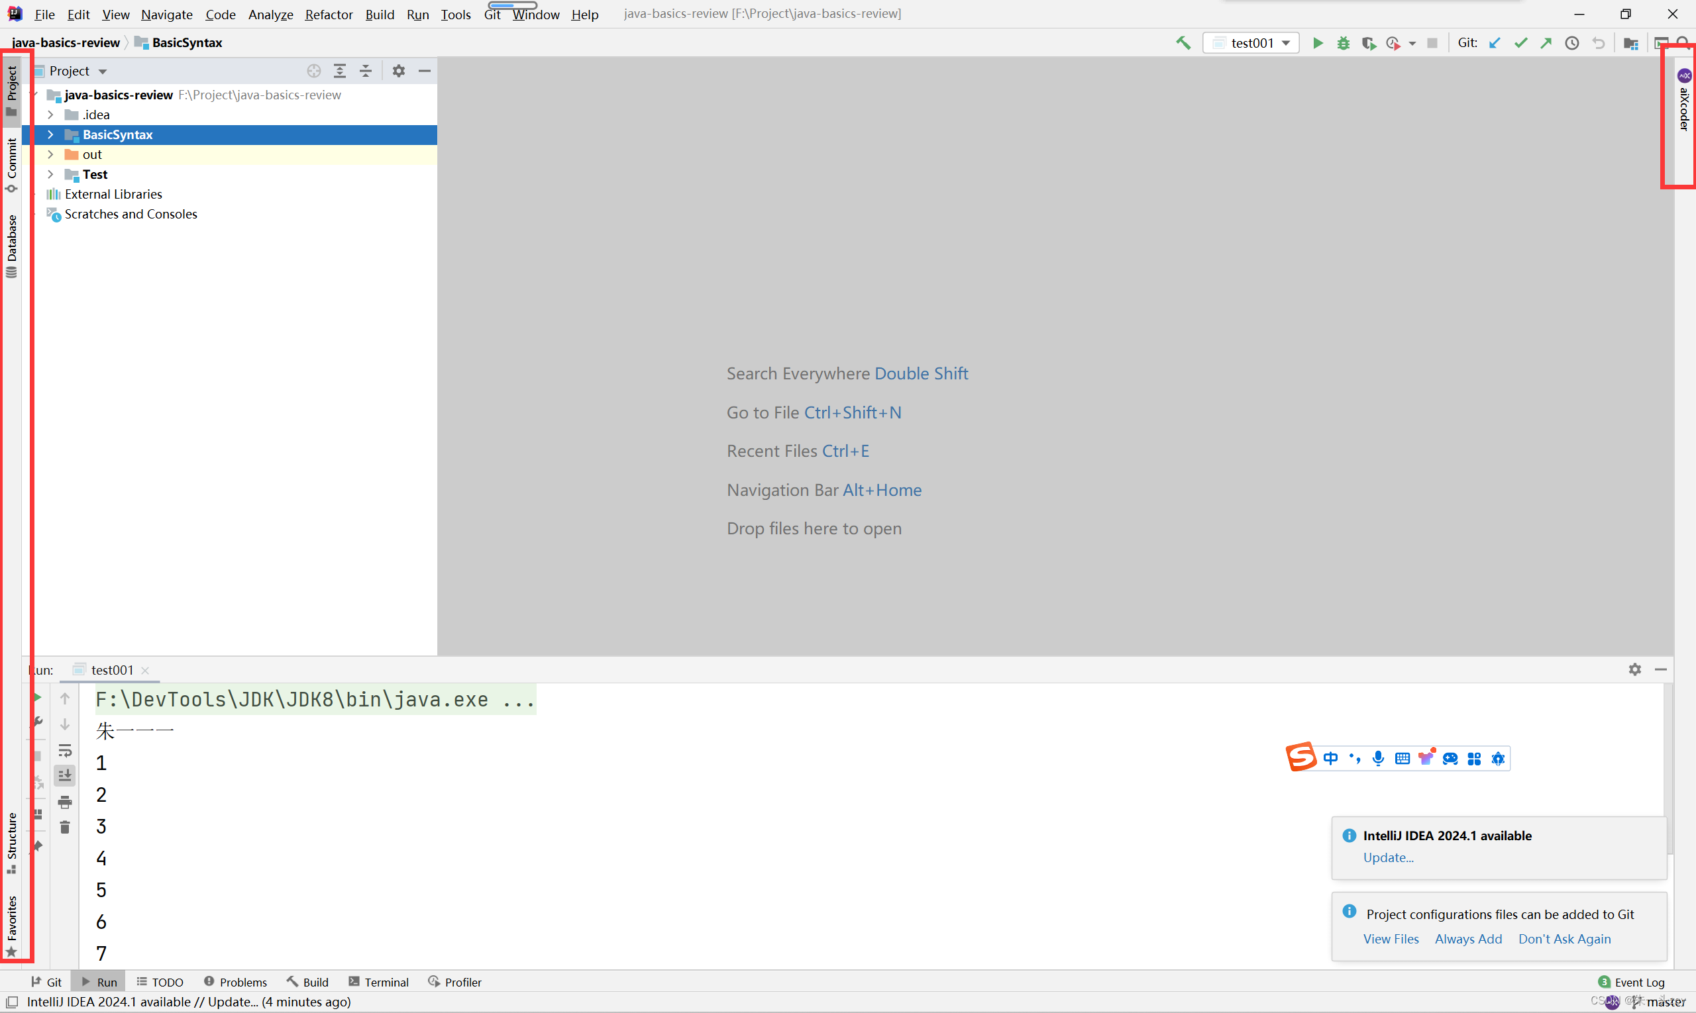Expand the BasicSyntax module
This screenshot has width=1696, height=1013.
(50, 134)
